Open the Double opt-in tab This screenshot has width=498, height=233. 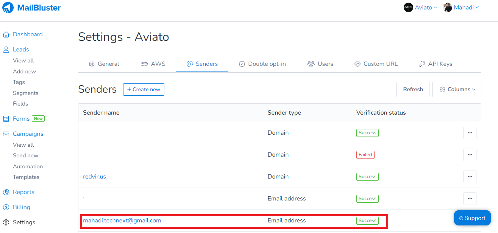[262, 64]
